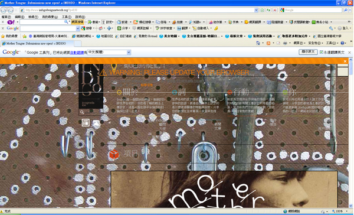Click the 我的最愛 favorites star button
The image size is (354, 215).
point(9,36)
